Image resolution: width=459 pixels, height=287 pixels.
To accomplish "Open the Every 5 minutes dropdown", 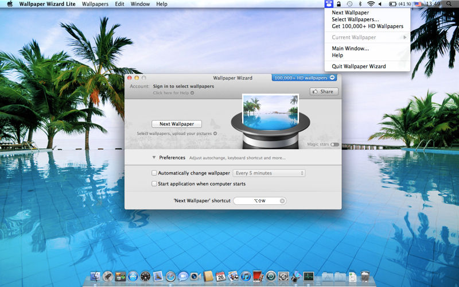I will pos(269,173).
